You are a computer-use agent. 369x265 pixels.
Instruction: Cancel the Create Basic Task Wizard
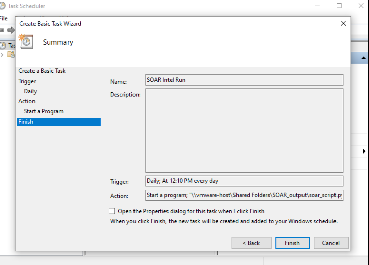click(331, 243)
